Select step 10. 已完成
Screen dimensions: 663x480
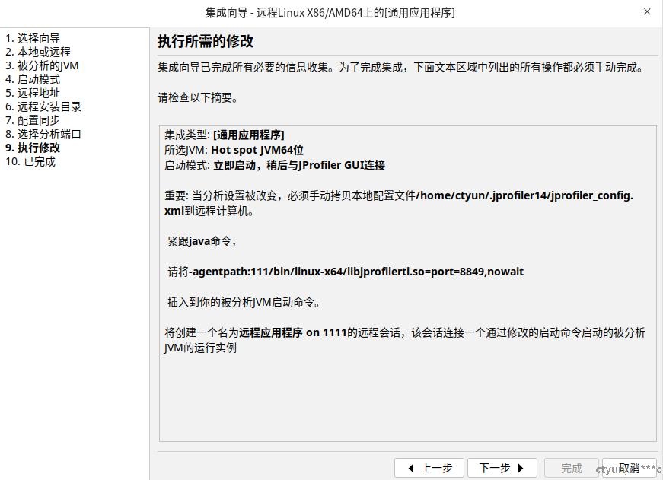click(x=30, y=161)
